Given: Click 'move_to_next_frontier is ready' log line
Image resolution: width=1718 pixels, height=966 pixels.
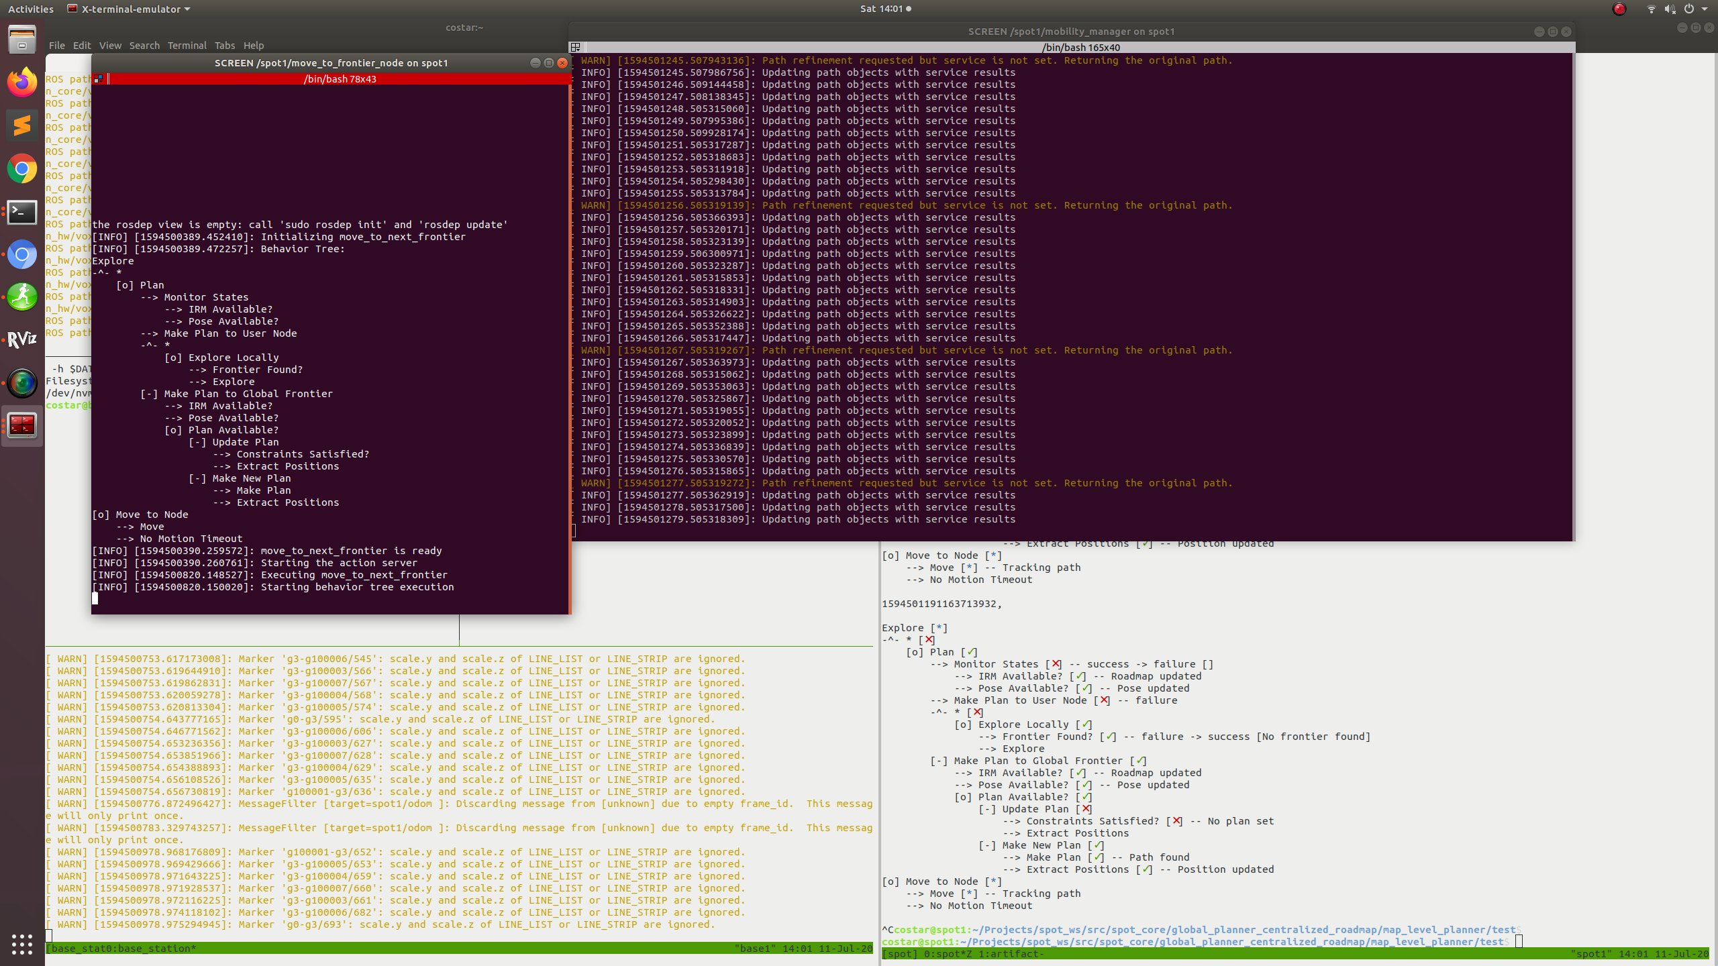Looking at the screenshot, I should (x=267, y=551).
